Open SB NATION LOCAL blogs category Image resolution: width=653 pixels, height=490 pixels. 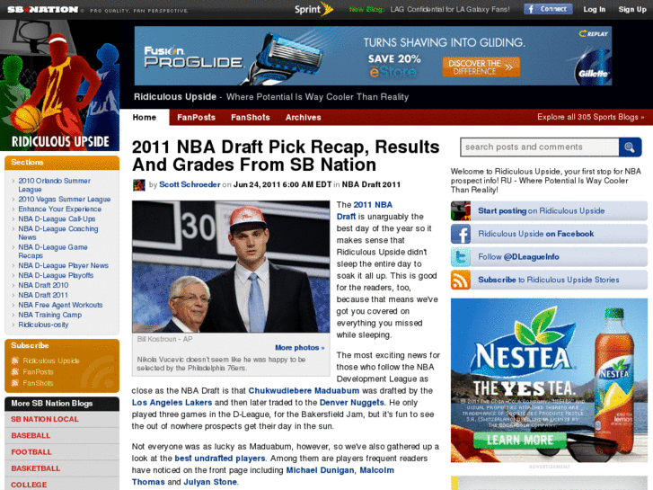[45, 419]
